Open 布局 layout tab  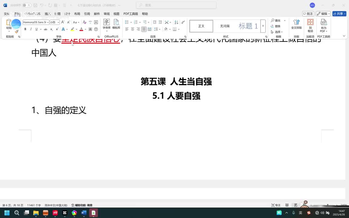pyautogui.click(x=77, y=14)
